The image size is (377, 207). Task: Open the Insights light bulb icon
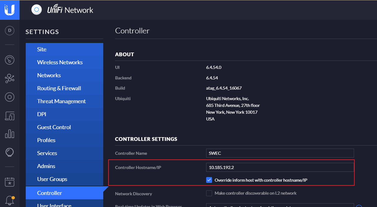(x=10, y=152)
